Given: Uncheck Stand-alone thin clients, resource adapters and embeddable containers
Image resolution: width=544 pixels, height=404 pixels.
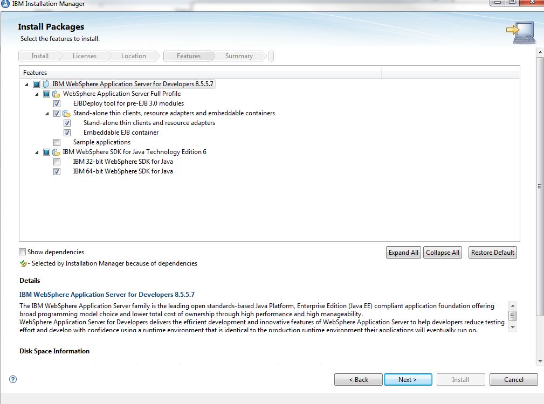Looking at the screenshot, I should pyautogui.click(x=57, y=113).
